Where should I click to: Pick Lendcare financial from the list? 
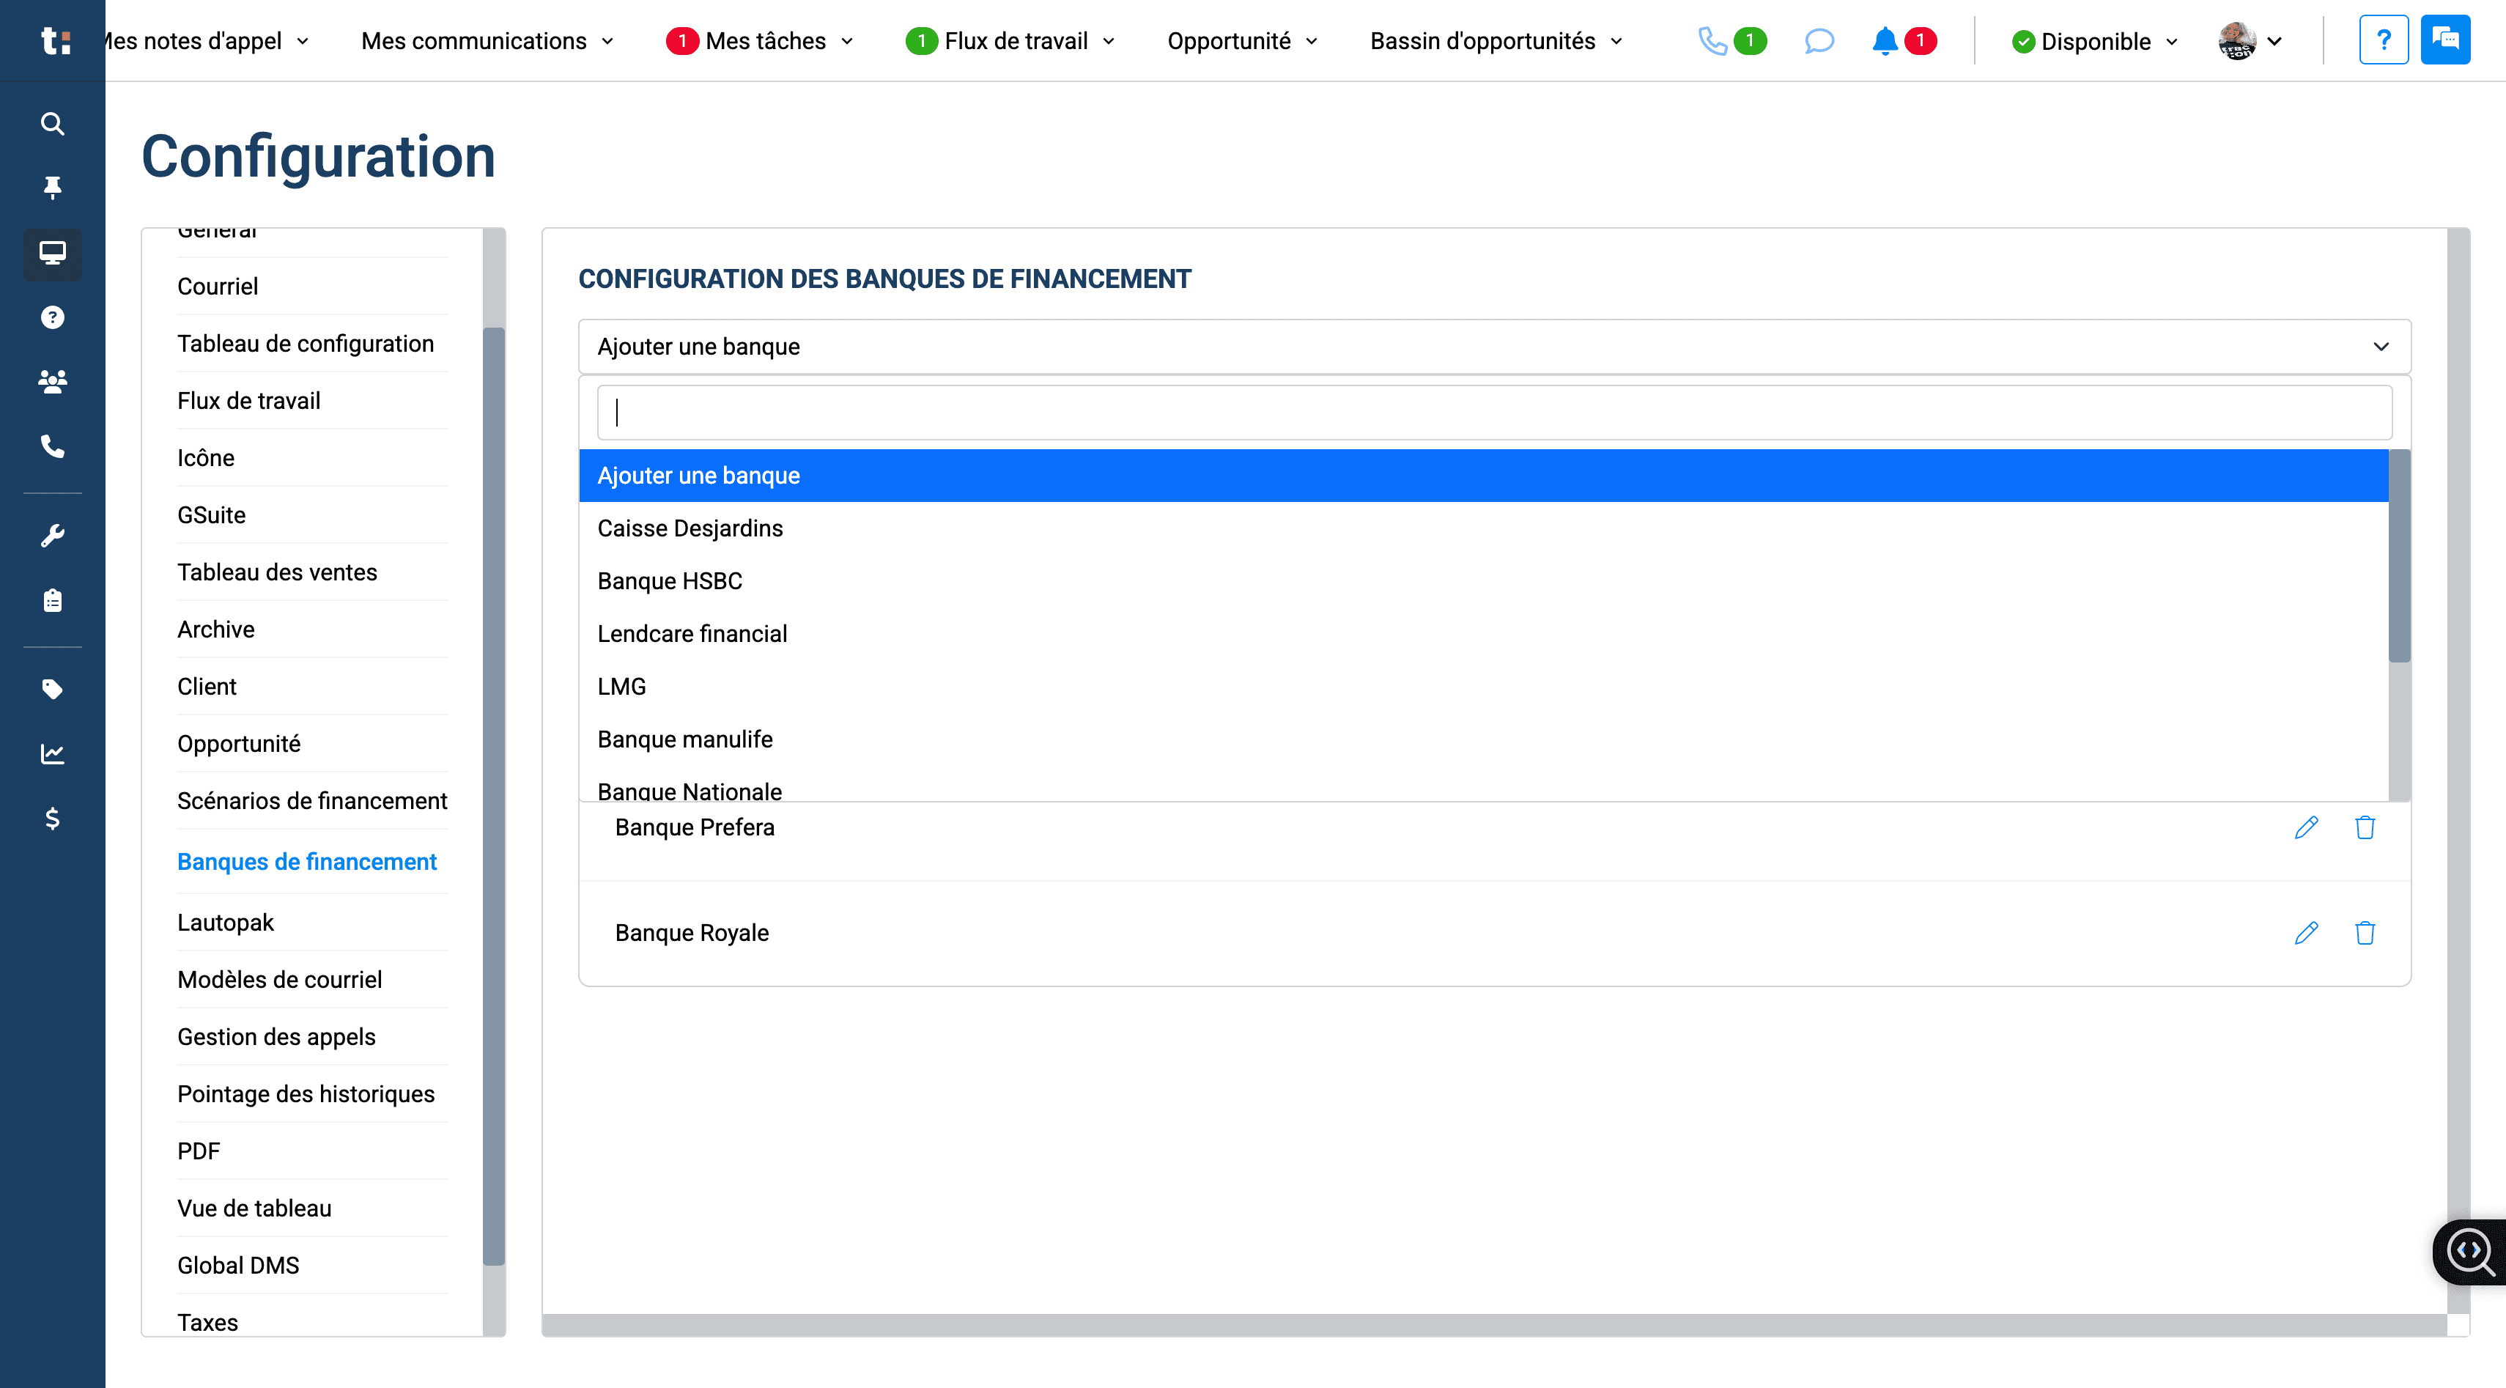[1484, 633]
